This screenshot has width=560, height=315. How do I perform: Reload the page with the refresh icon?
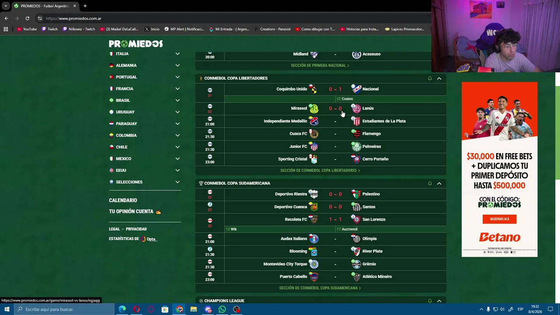click(x=27, y=18)
